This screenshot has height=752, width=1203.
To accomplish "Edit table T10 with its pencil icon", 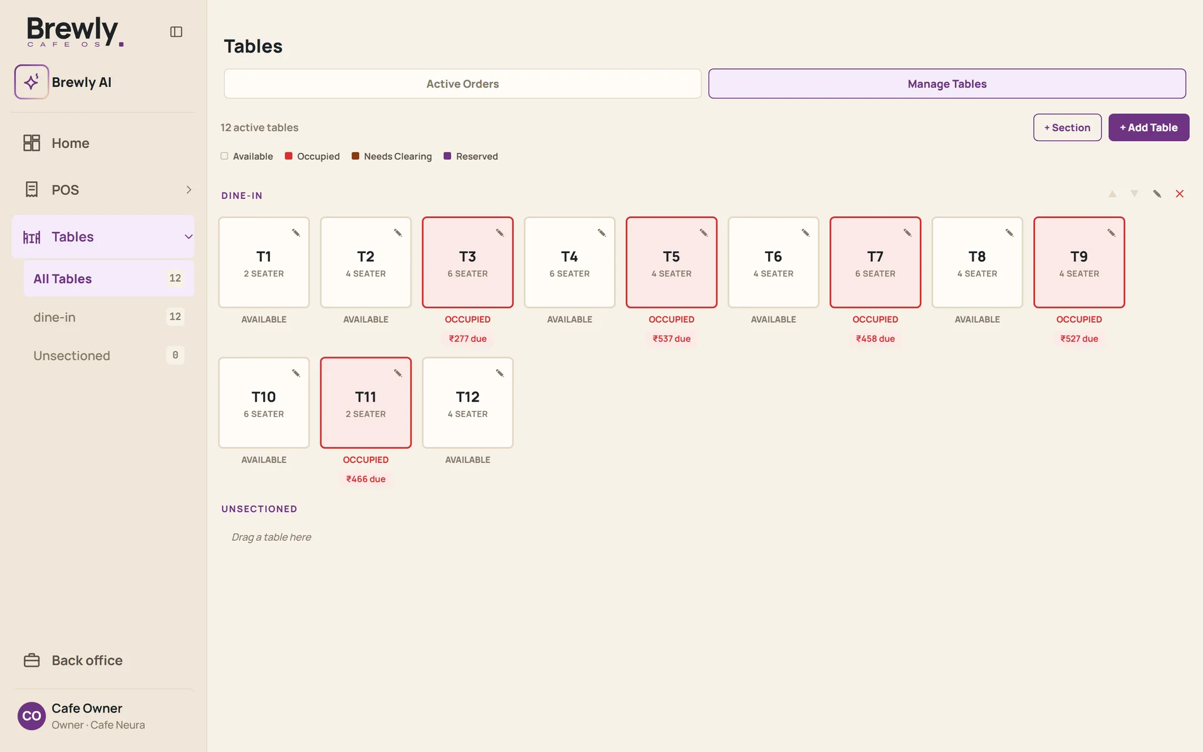I will pos(296,373).
